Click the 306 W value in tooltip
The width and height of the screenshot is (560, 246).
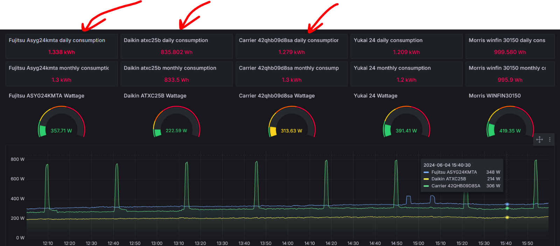pyautogui.click(x=493, y=186)
